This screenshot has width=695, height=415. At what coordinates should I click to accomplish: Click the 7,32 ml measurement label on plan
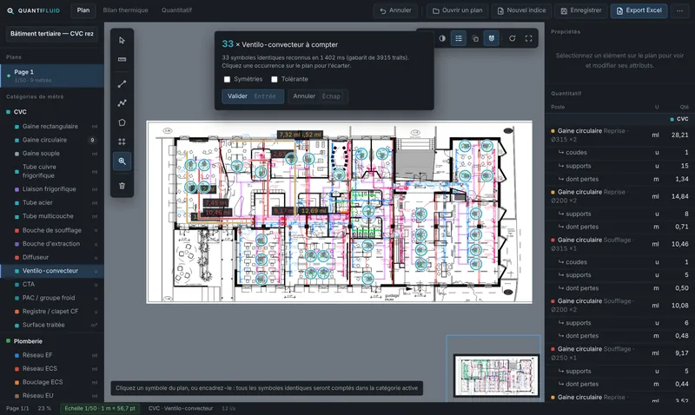[291, 135]
